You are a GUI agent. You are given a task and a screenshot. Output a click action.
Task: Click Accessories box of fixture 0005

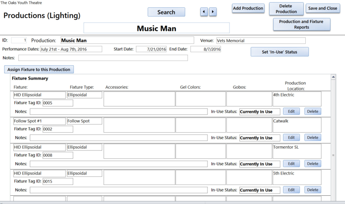tap(139, 99)
